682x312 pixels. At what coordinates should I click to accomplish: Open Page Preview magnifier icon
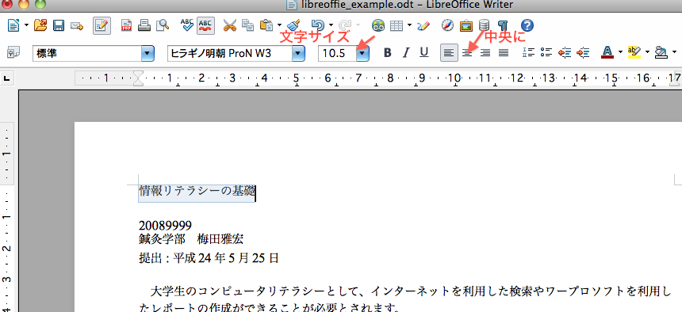pos(163,26)
